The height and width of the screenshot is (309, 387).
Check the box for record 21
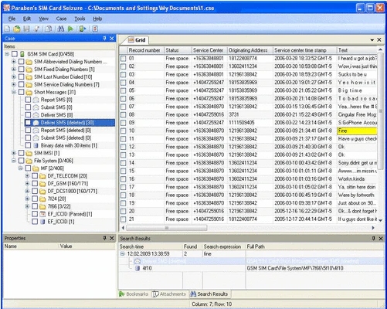(x=124, y=219)
